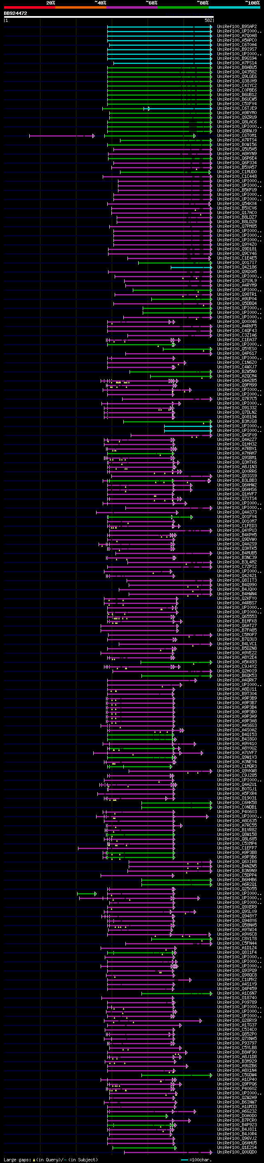
Task: Click the UniRef100_B4Q990 entry
Action: tap(237, 585)
